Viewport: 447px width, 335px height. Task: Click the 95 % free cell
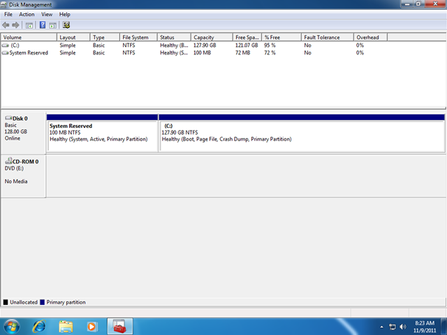tap(270, 45)
